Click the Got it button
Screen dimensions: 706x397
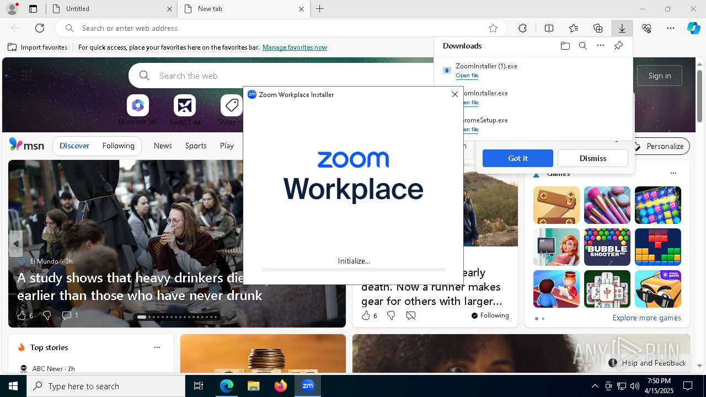518,158
